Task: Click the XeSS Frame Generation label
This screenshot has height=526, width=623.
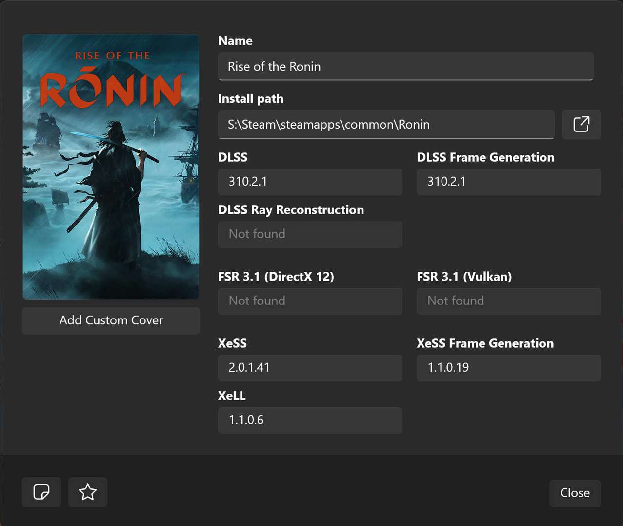Action: click(x=485, y=343)
